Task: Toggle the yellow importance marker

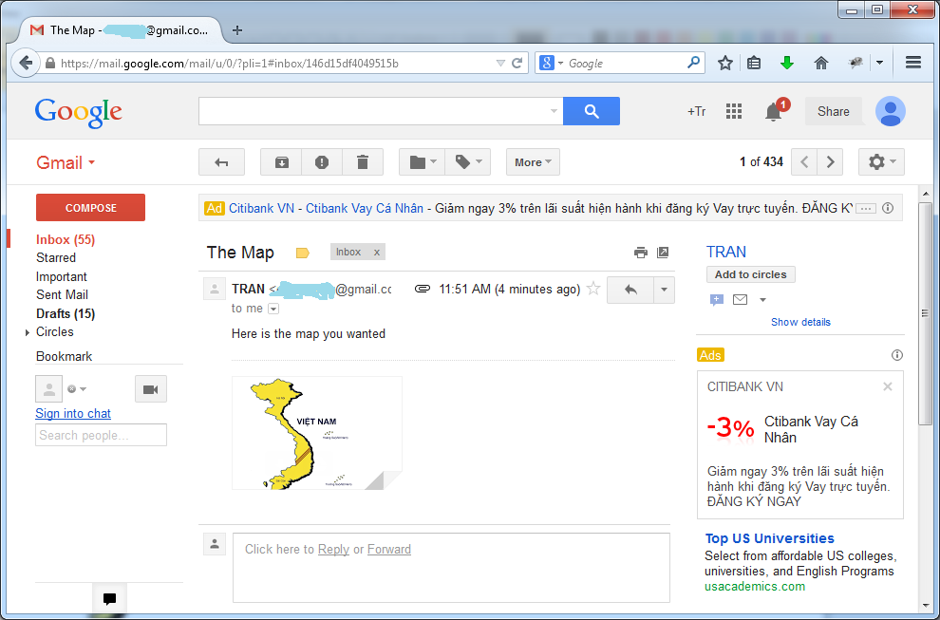Action: (303, 254)
